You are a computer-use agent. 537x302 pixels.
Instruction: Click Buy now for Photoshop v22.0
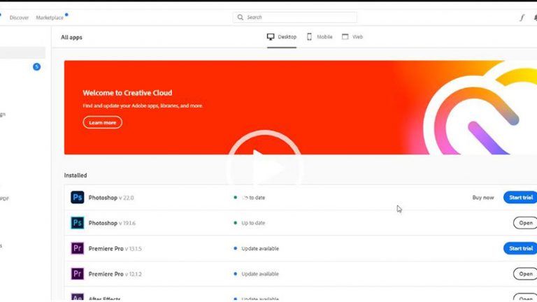pyautogui.click(x=483, y=198)
